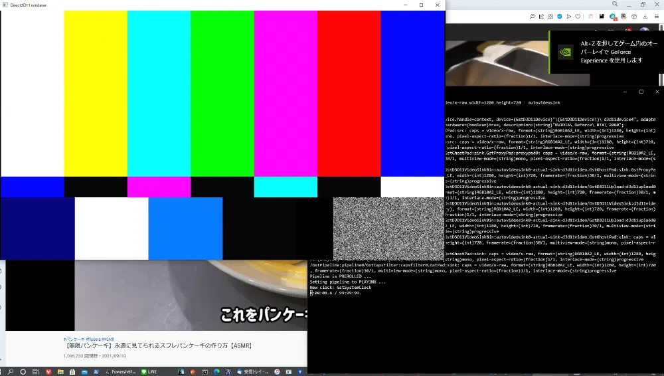The image size is (664, 376).
Task: Open the 受信トレイ mail taskbar button
Action: pos(253,372)
